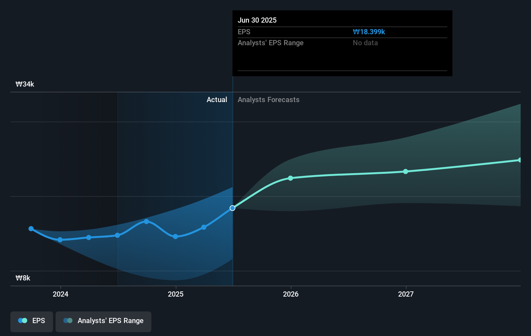
Task: Click the EPS data point above the 2025 tick
Action: [x=175, y=236]
